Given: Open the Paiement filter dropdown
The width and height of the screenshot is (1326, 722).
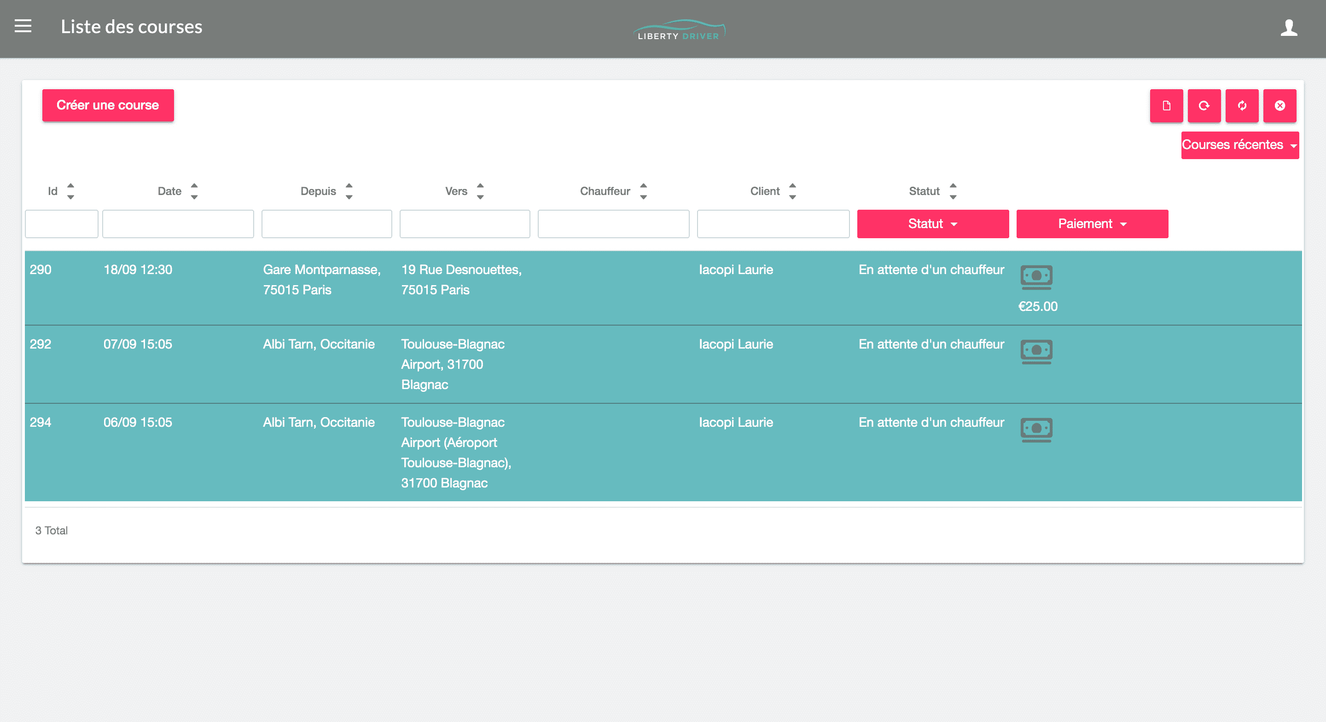Looking at the screenshot, I should click(x=1092, y=223).
